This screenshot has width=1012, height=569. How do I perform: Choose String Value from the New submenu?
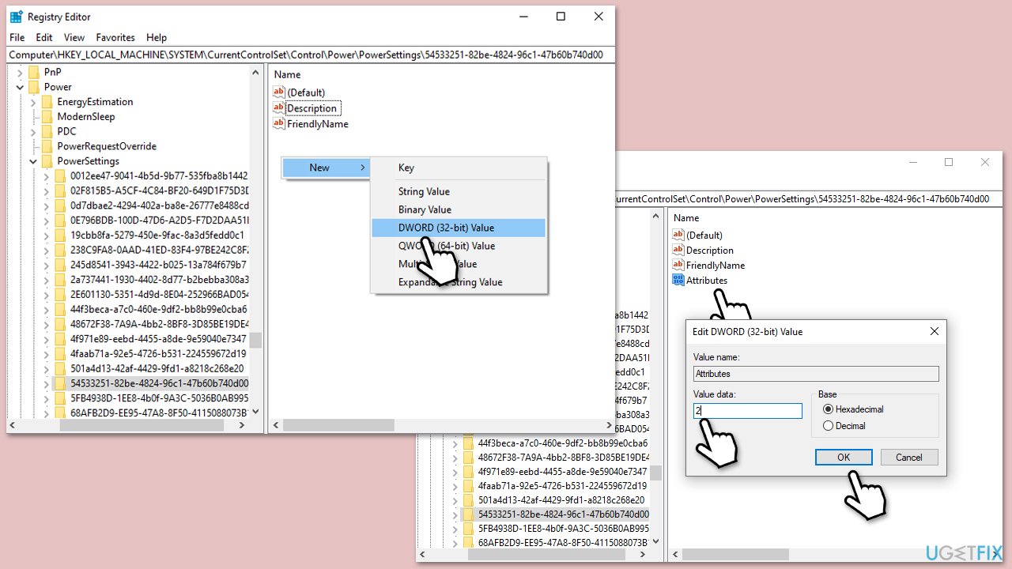click(459, 191)
